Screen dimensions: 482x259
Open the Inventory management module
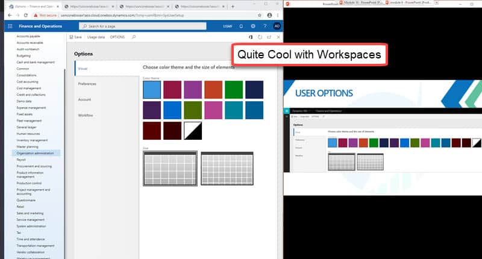tap(33, 140)
